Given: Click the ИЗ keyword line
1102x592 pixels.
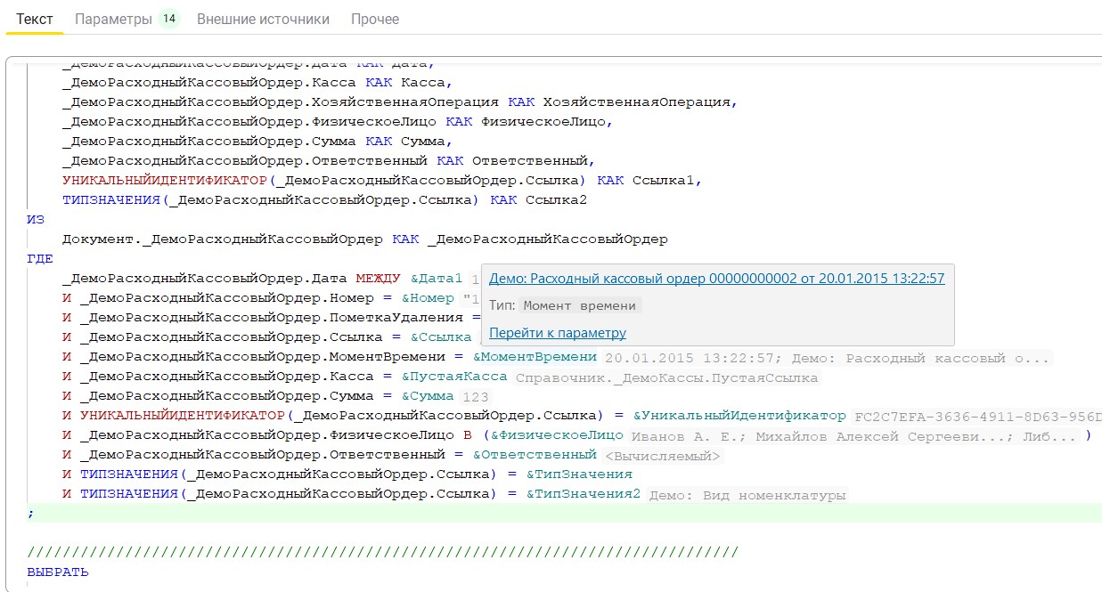Looking at the screenshot, I should tap(36, 220).
